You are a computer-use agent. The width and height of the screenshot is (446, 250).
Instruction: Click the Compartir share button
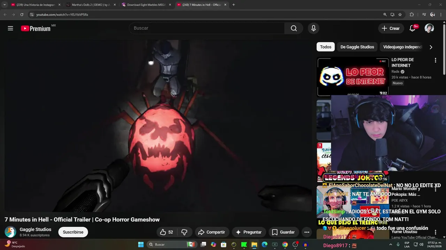212,232
